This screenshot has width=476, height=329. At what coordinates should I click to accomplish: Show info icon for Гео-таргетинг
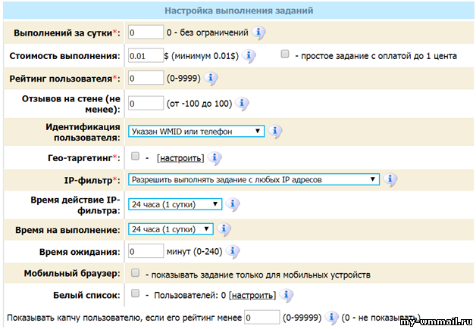[x=215, y=158]
